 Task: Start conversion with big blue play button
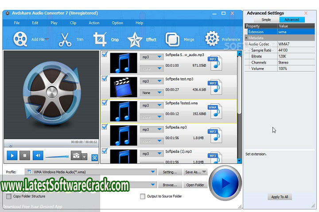[x=225, y=183]
